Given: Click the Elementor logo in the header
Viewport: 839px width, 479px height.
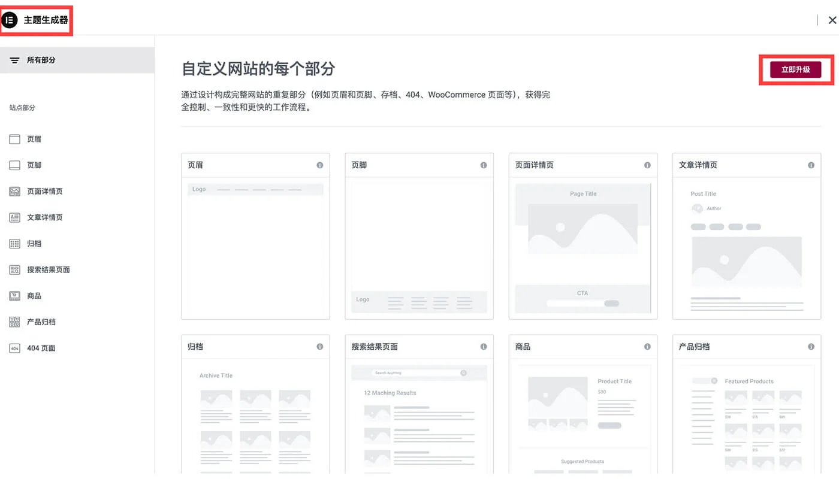Looking at the screenshot, I should tap(10, 20).
